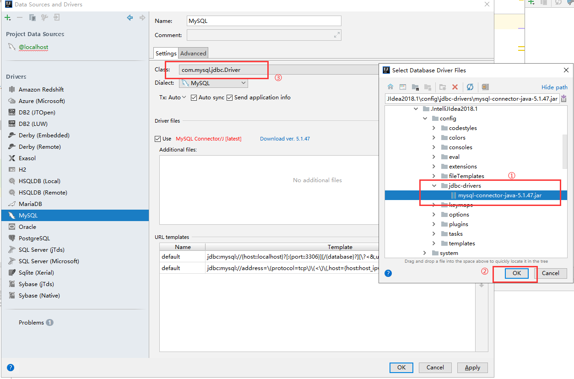Expand the Comment field with arrows icon
The height and width of the screenshot is (379, 574).
337,35
